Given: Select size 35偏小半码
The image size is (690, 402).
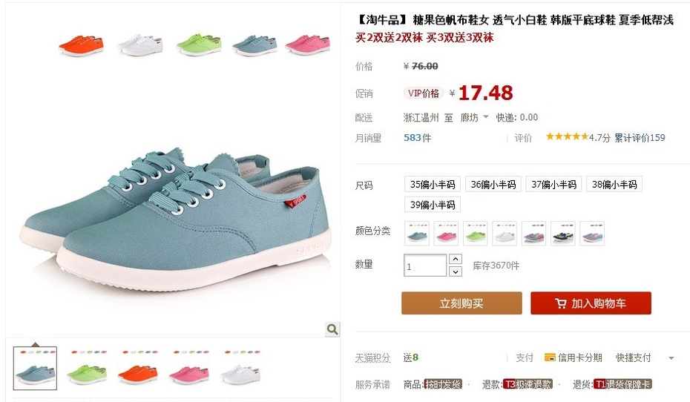Looking at the screenshot, I should 432,184.
